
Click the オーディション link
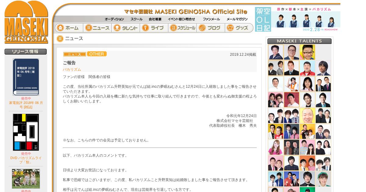click(x=114, y=19)
